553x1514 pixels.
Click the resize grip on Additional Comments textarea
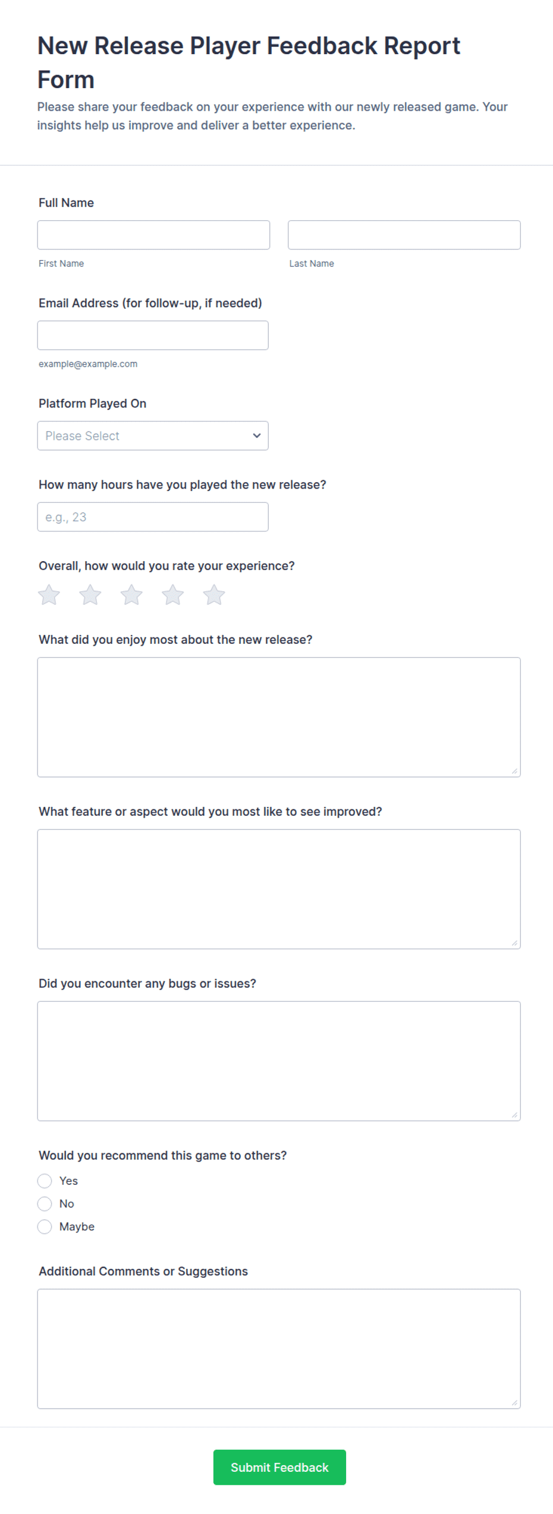click(x=514, y=1403)
